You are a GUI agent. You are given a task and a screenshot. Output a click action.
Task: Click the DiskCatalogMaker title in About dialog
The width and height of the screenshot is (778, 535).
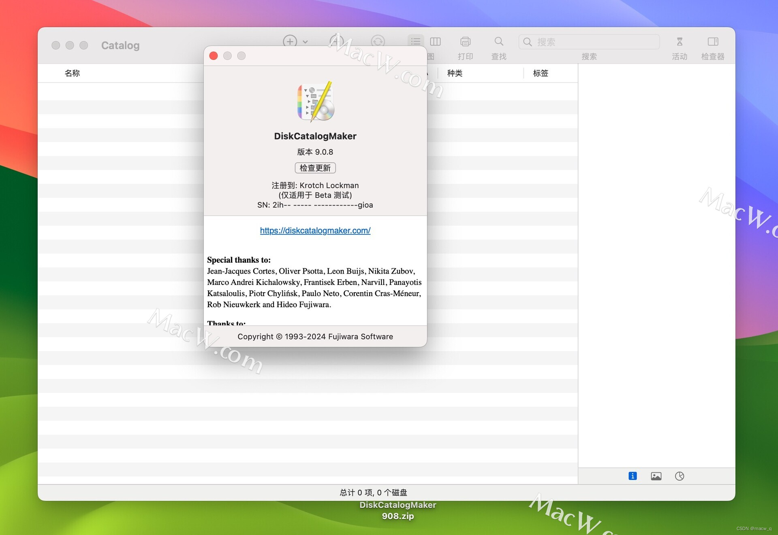(315, 136)
